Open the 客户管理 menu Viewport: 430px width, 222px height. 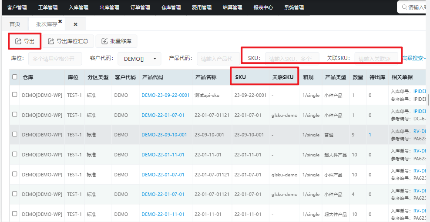click(17, 7)
